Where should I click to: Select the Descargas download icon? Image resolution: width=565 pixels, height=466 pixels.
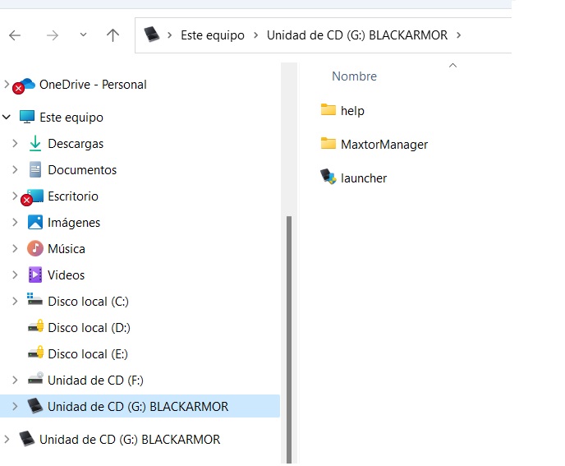(x=35, y=144)
